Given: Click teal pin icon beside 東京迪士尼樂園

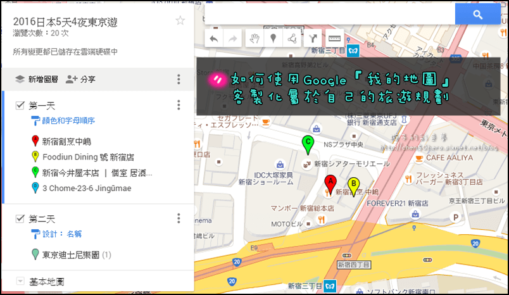Looking at the screenshot, I should click(35, 254).
